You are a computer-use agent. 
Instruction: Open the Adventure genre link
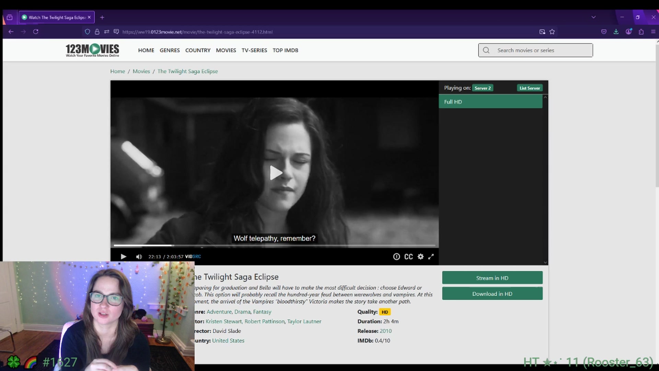pyautogui.click(x=219, y=312)
